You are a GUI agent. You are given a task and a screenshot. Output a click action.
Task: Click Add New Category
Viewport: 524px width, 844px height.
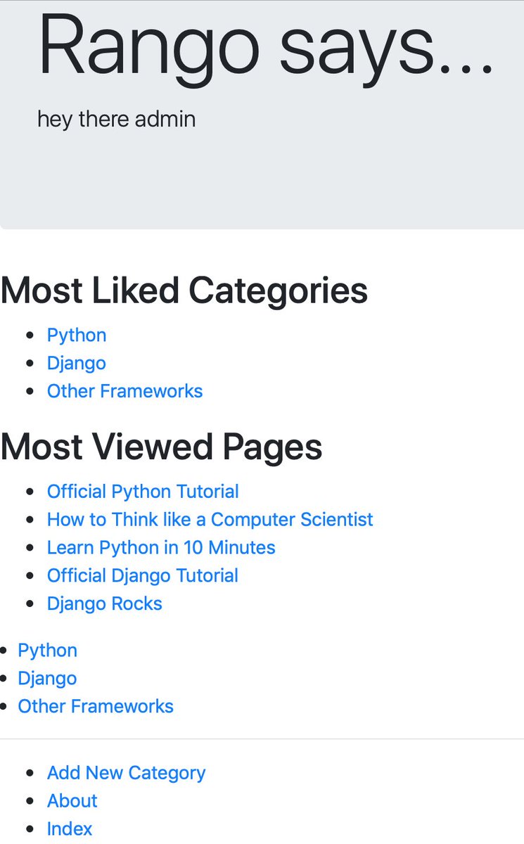[x=126, y=773]
